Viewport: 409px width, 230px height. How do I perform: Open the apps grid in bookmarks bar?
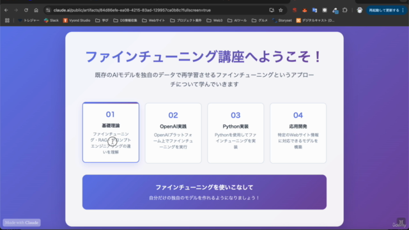coord(7,20)
